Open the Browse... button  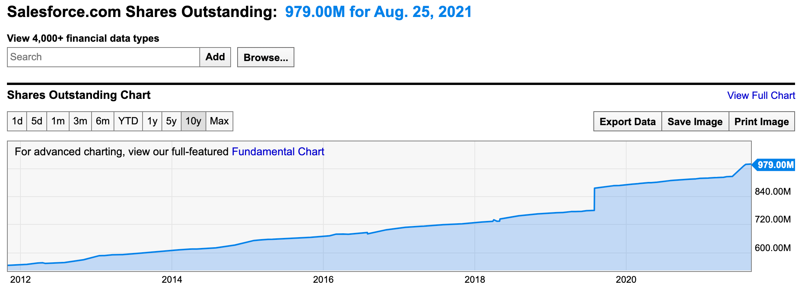[266, 57]
